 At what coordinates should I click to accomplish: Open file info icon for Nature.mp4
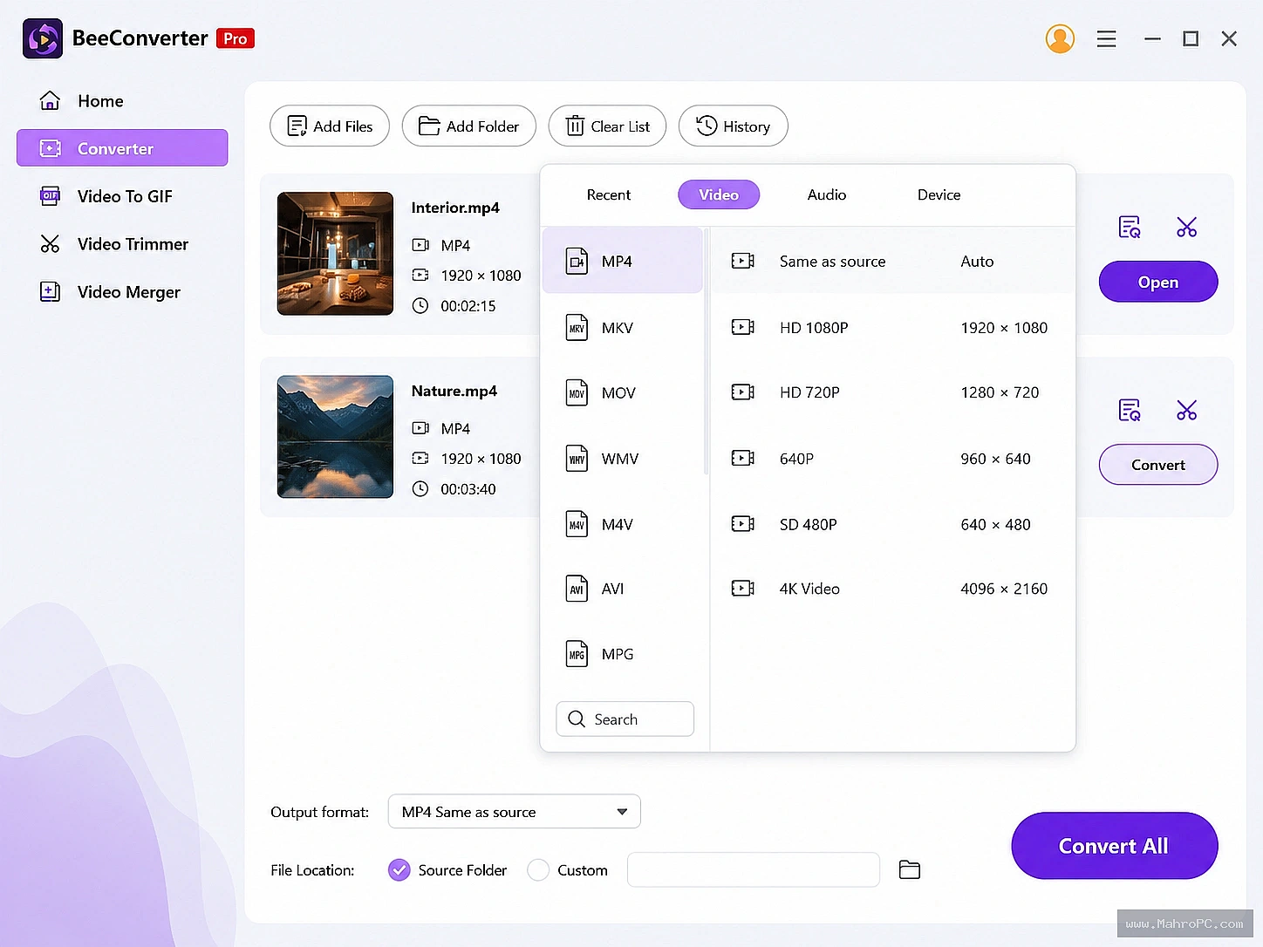pyautogui.click(x=1130, y=410)
